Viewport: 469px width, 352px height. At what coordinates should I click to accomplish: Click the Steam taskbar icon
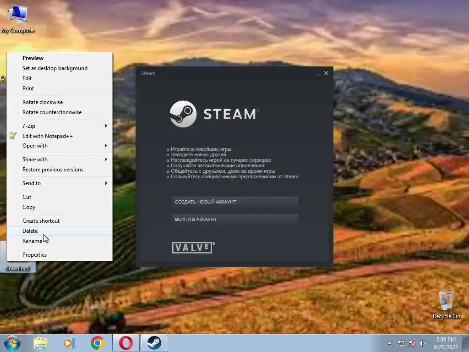pyautogui.click(x=154, y=343)
